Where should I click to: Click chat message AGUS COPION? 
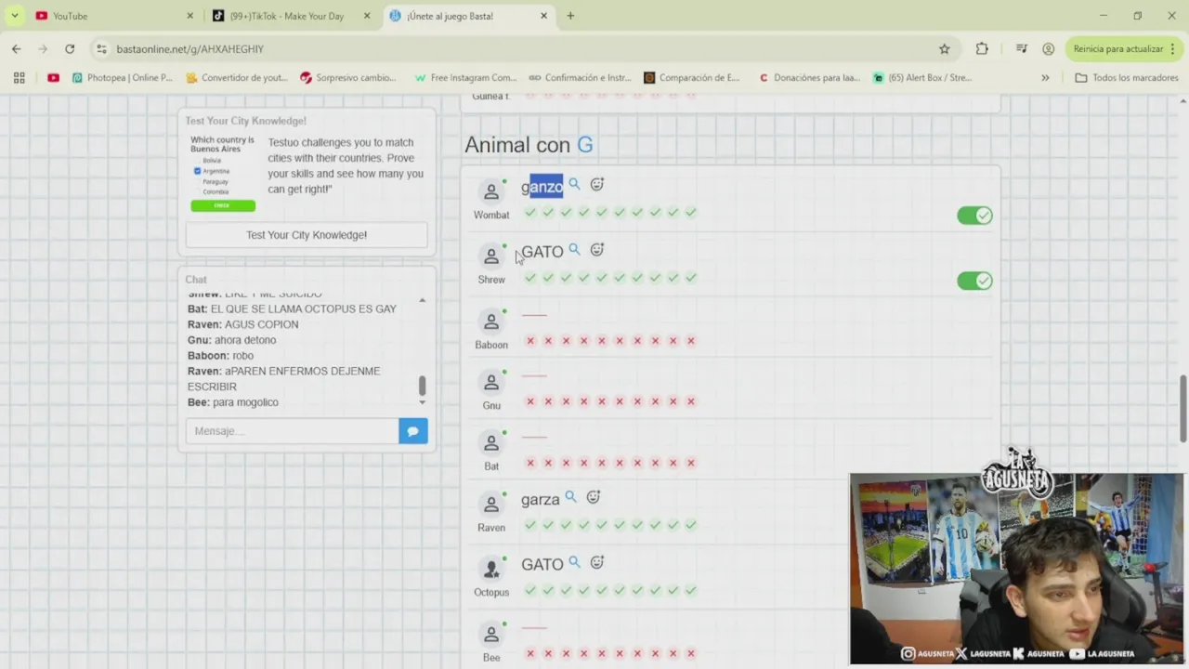coord(242,324)
